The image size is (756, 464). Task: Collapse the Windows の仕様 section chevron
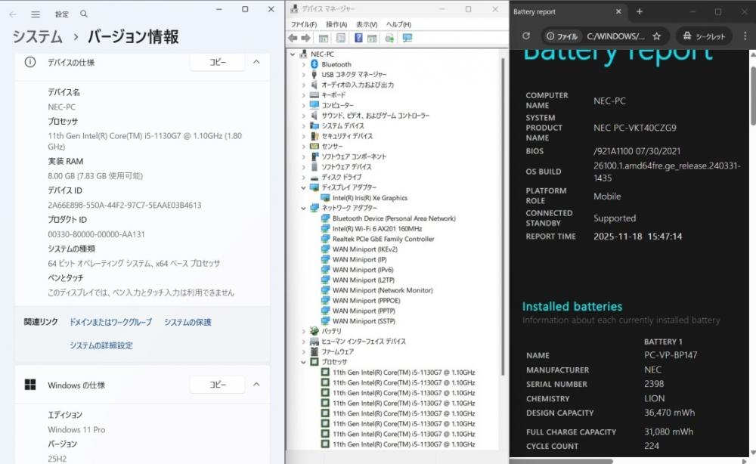[x=256, y=385]
